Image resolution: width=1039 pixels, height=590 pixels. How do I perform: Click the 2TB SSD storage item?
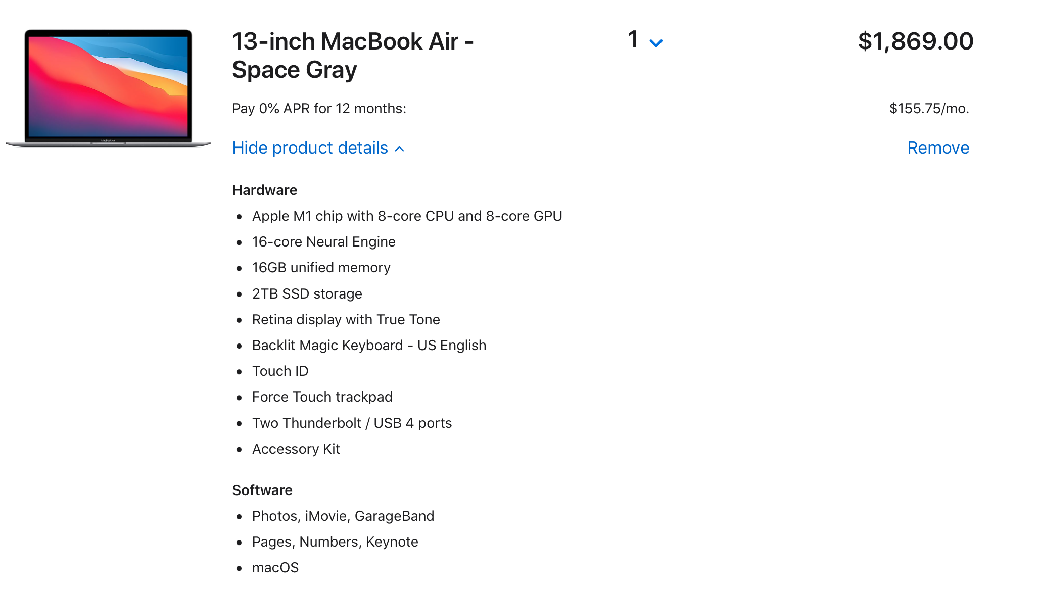click(x=307, y=294)
